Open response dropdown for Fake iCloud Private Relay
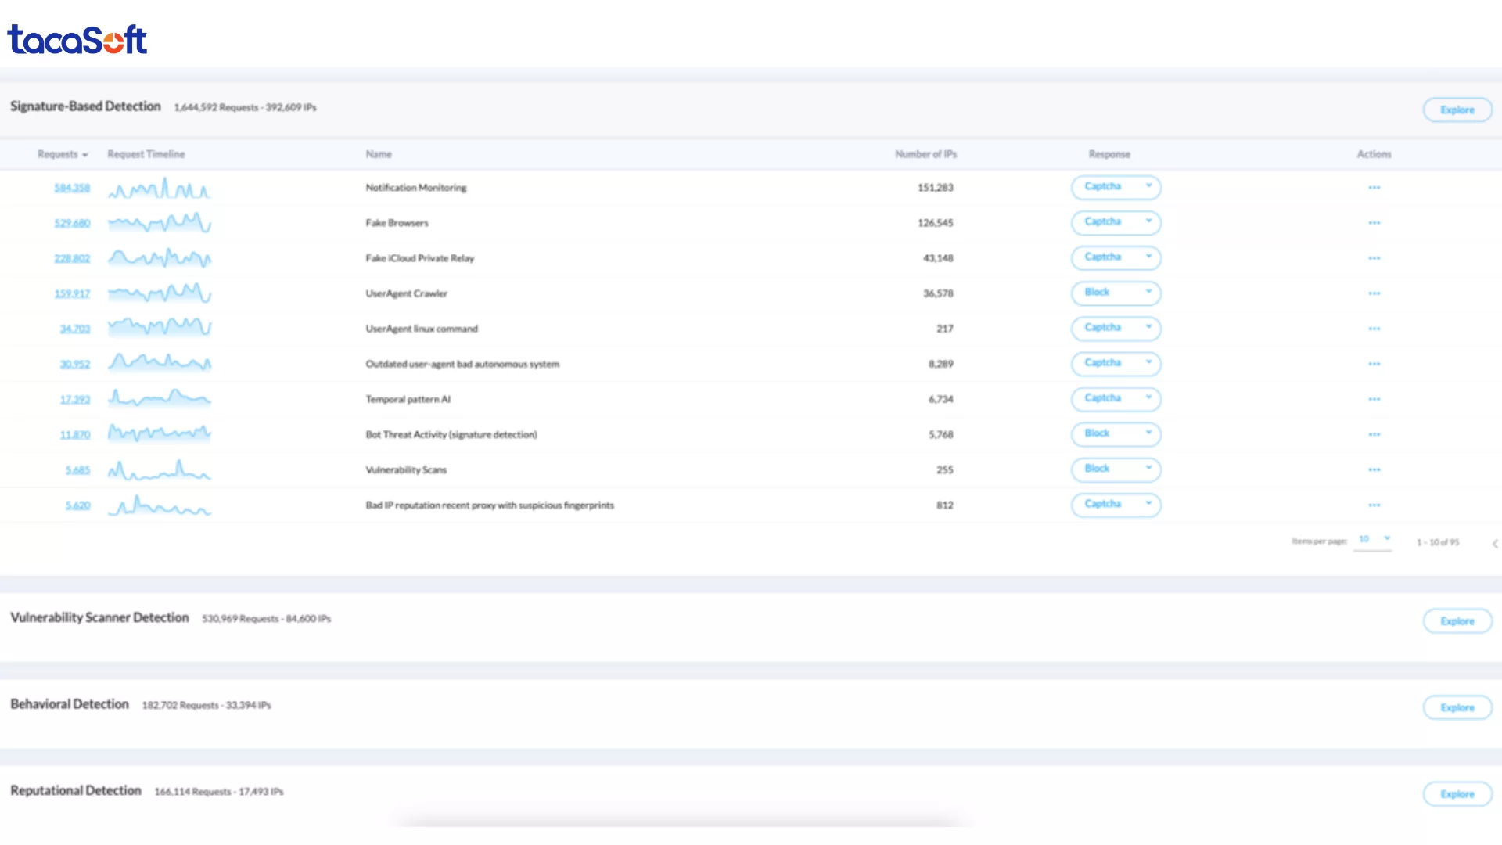The image size is (1502, 845). (1116, 257)
